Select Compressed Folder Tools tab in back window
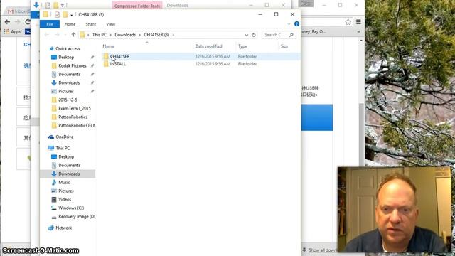 click(137, 6)
